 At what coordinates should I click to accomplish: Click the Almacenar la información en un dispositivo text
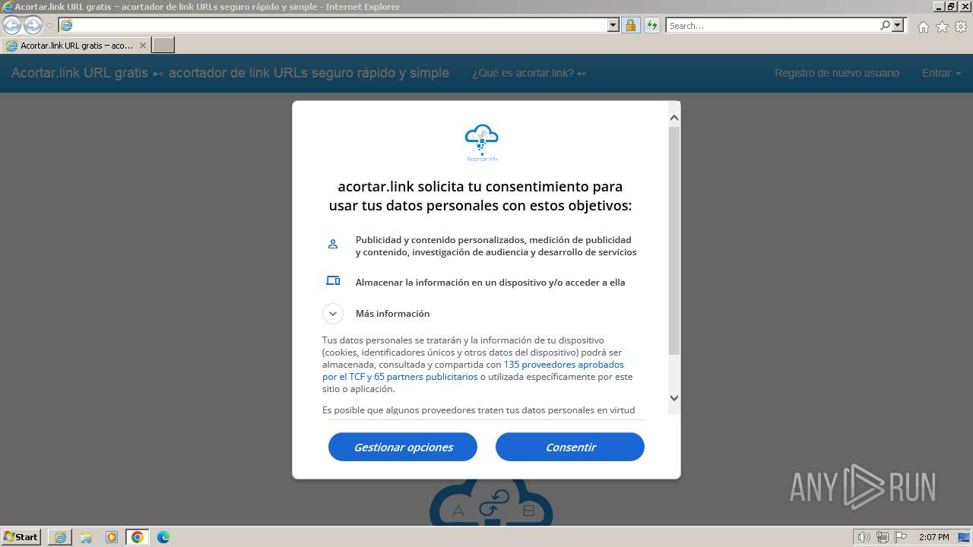pos(490,282)
